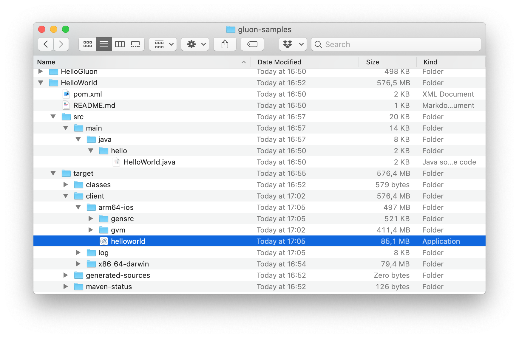Expand the generated-sources folder
519x338 pixels.
[x=66, y=275]
